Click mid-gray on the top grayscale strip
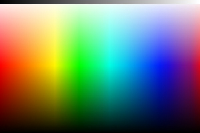Screen dimensions: 200x133 pos(100,2)
